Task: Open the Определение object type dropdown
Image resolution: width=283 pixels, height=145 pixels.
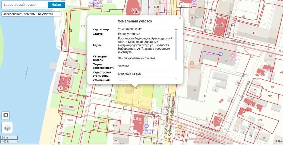Action: [x=42, y=14]
